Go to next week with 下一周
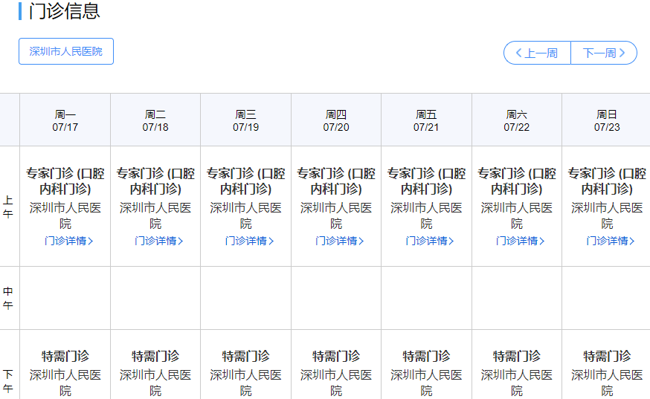 604,53
